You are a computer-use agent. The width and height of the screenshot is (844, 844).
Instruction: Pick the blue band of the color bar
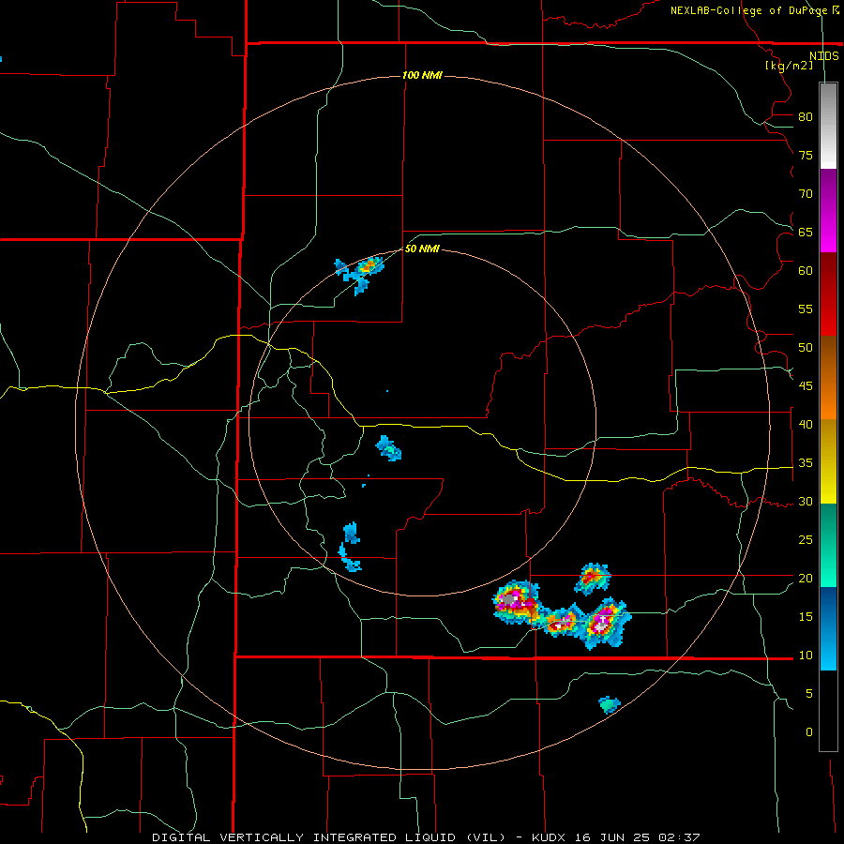pyautogui.click(x=828, y=628)
